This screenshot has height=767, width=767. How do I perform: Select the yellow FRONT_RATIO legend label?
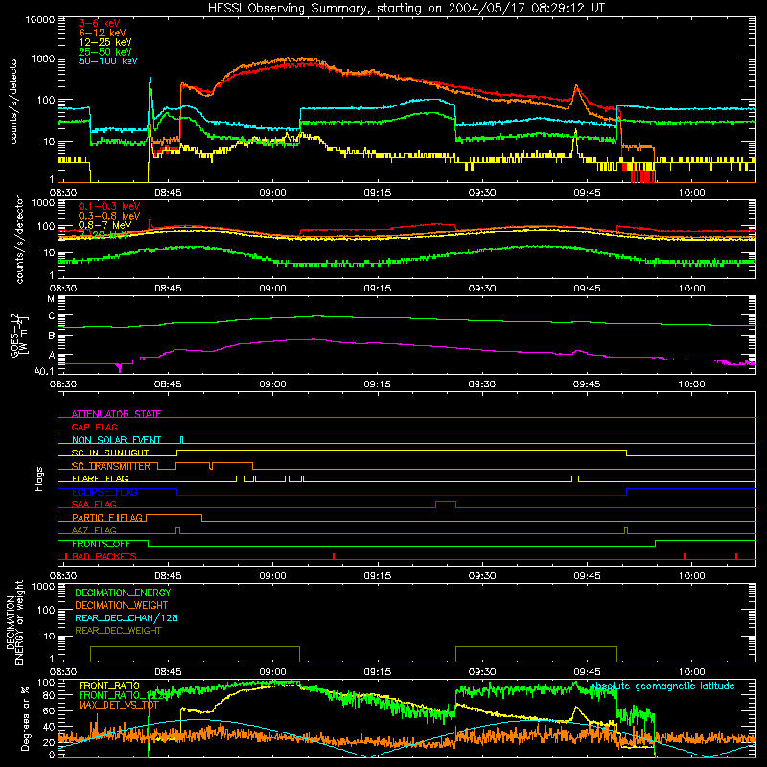[x=109, y=686]
